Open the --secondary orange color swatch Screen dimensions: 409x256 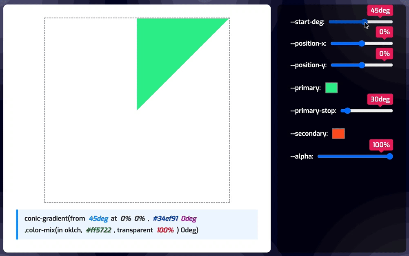click(x=338, y=133)
